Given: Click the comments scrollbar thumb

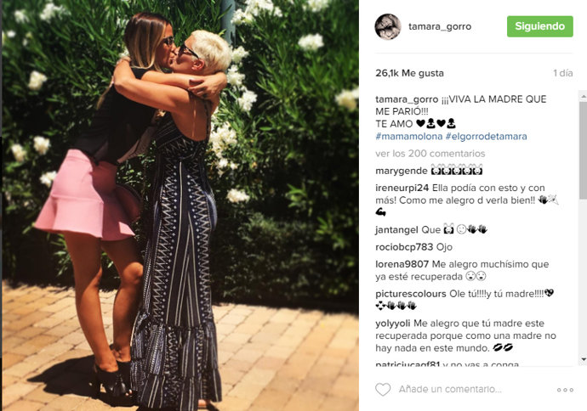Looking at the screenshot, I should pyautogui.click(x=583, y=149).
